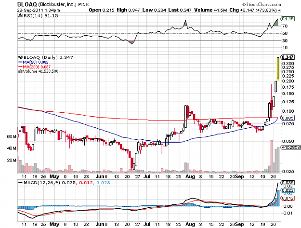The height and width of the screenshot is (228, 301).
Task: Click the Volume 41.5M header value
Action: point(210,10)
